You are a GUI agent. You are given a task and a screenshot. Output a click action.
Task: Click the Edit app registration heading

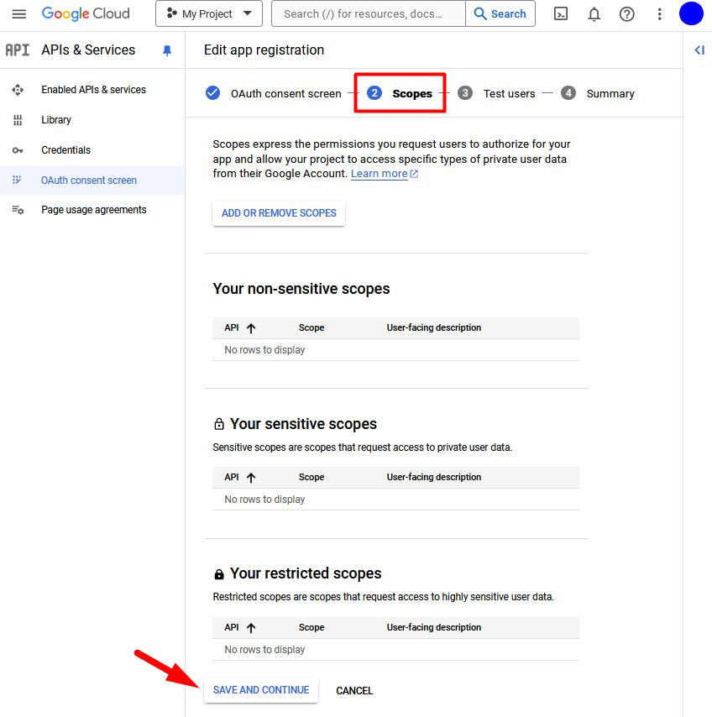264,50
